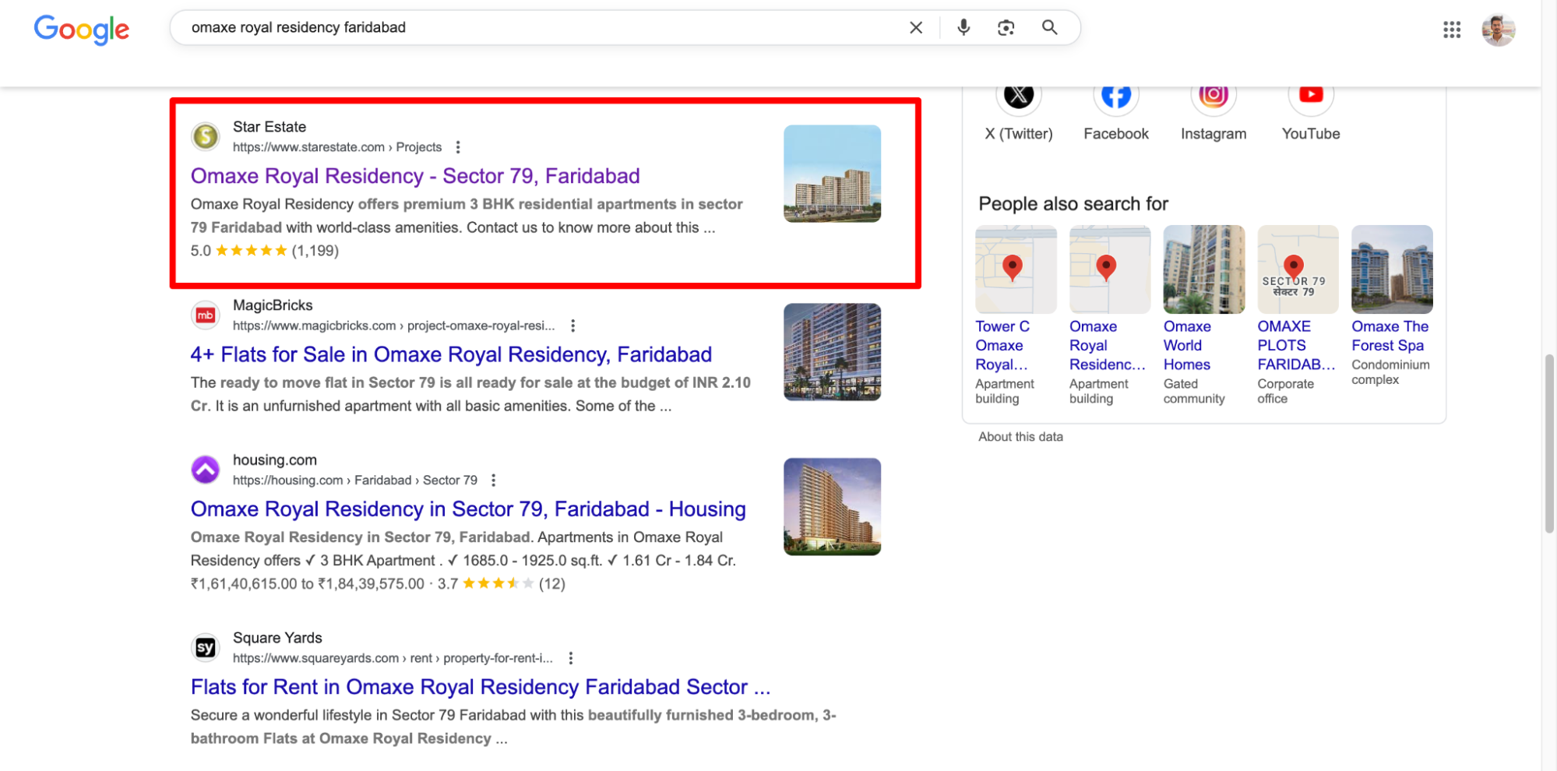Open the YouTube profile icon
This screenshot has width=1557, height=771.
point(1311,97)
